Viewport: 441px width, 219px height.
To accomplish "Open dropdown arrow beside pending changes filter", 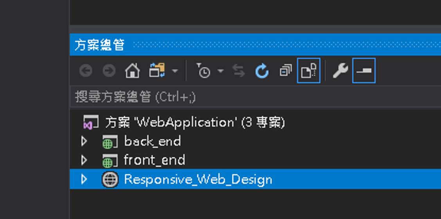I will coord(221,71).
